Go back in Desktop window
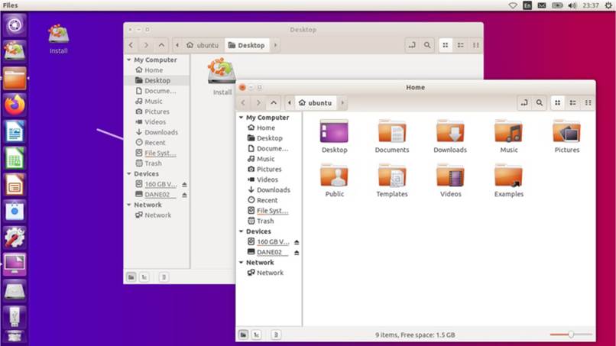The height and width of the screenshot is (346, 616). 131,45
